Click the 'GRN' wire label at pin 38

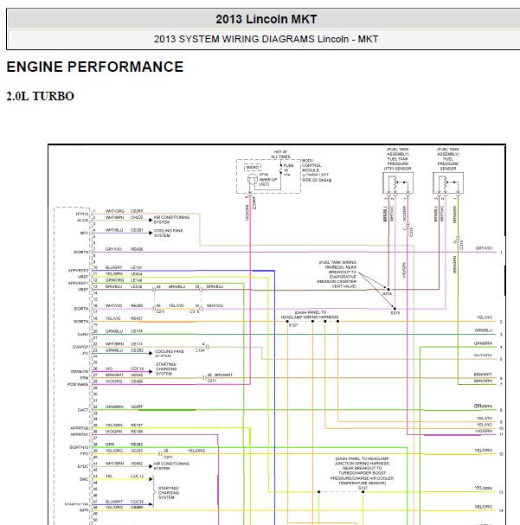tap(110, 445)
